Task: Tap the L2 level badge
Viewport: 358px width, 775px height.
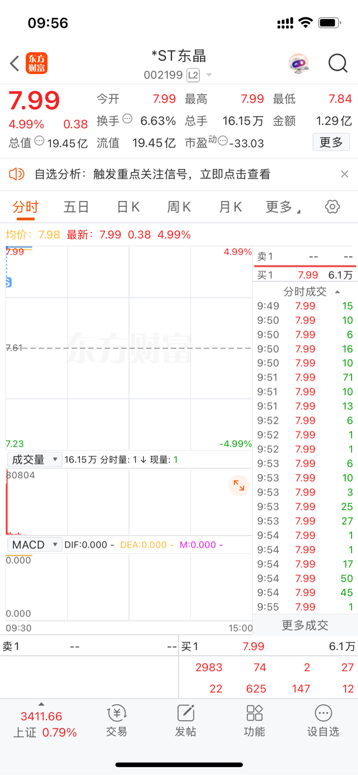Action: pos(193,75)
